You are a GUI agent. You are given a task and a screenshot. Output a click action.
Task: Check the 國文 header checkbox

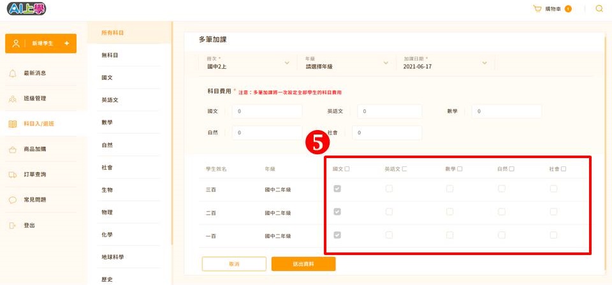point(347,169)
